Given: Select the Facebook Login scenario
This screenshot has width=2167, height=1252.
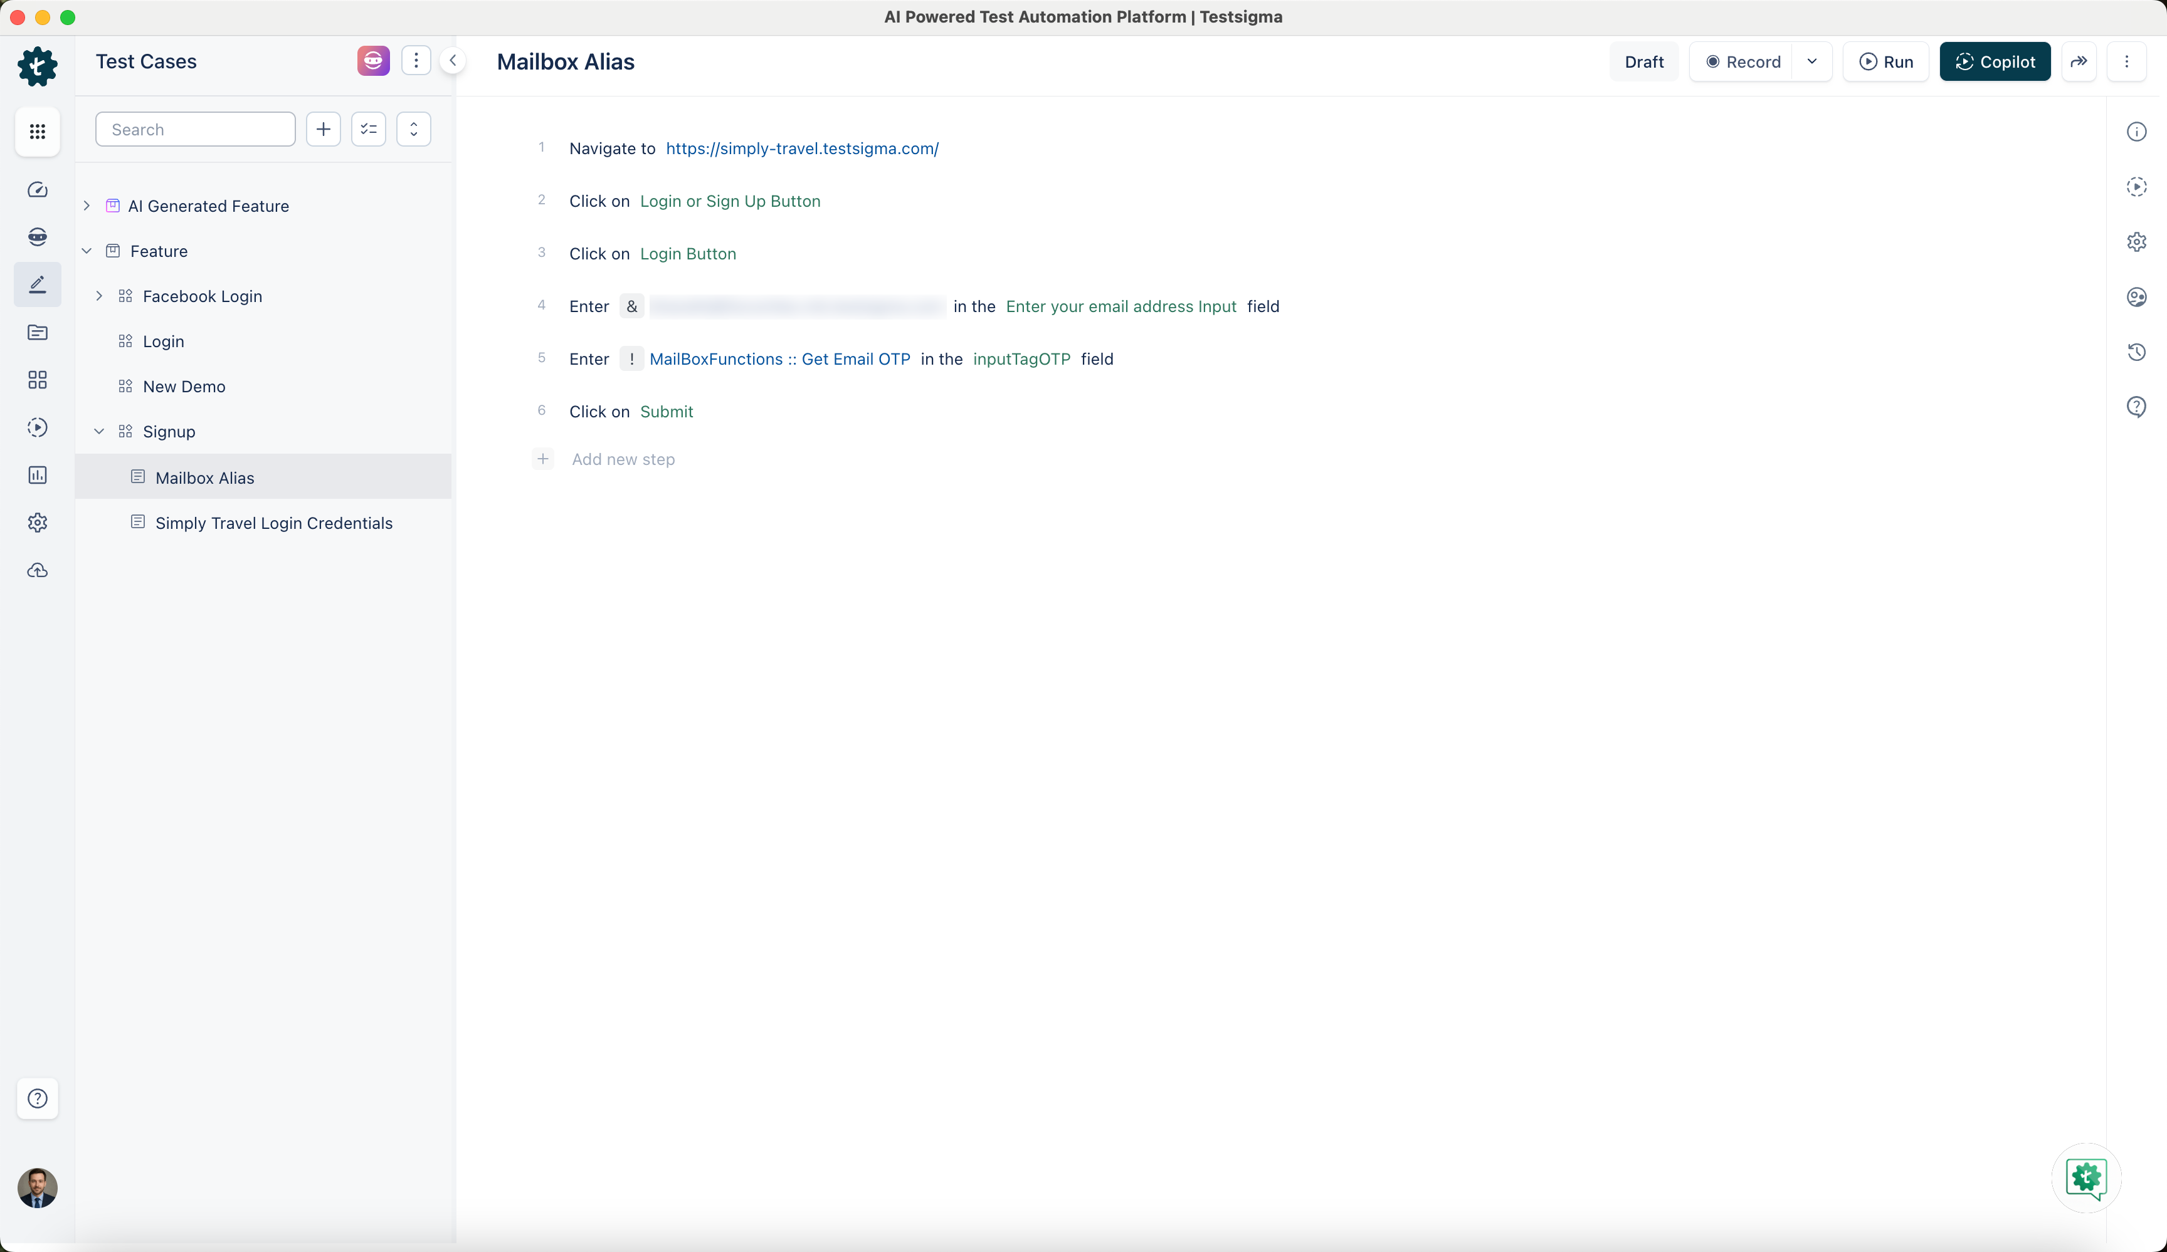Looking at the screenshot, I should coord(202,296).
